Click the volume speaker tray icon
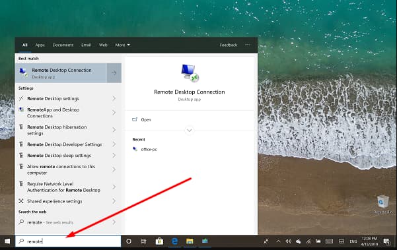Viewport: 397px width, 250px height. 288,241
